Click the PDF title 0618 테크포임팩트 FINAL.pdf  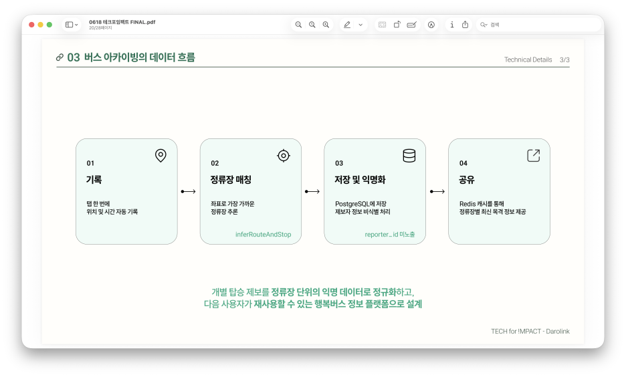coord(122,22)
